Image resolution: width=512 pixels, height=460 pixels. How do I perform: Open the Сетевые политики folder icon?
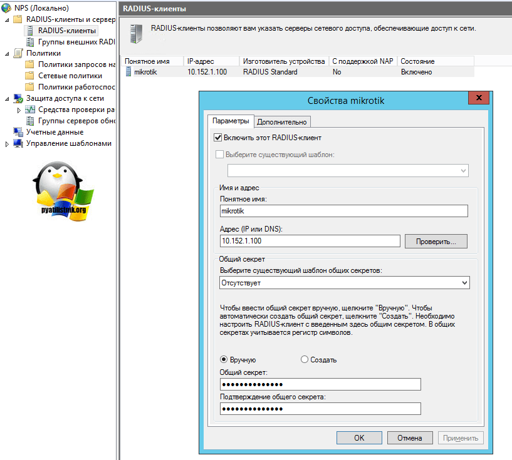click(29, 76)
